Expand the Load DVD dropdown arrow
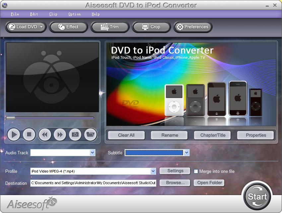282x213 pixels. (41, 27)
